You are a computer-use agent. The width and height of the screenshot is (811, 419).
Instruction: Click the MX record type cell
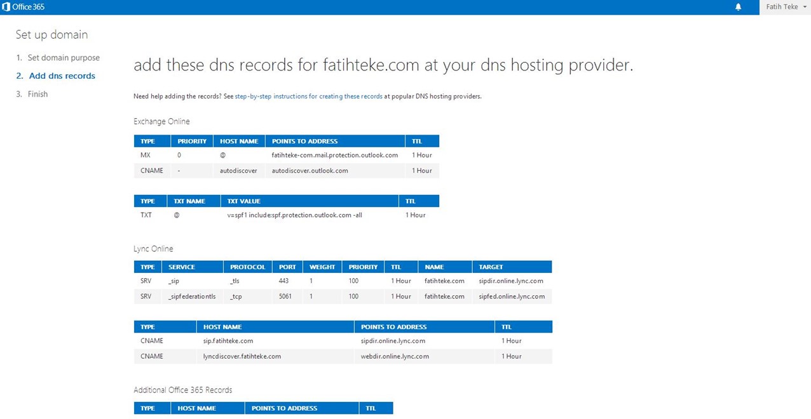(146, 155)
